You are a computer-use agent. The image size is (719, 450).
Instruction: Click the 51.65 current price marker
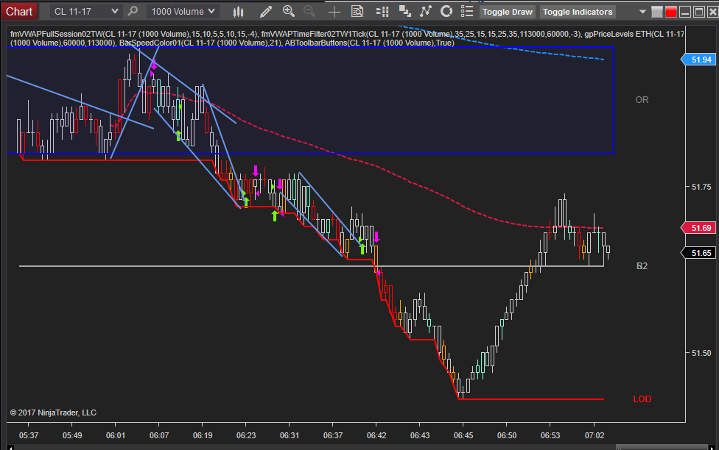click(698, 253)
